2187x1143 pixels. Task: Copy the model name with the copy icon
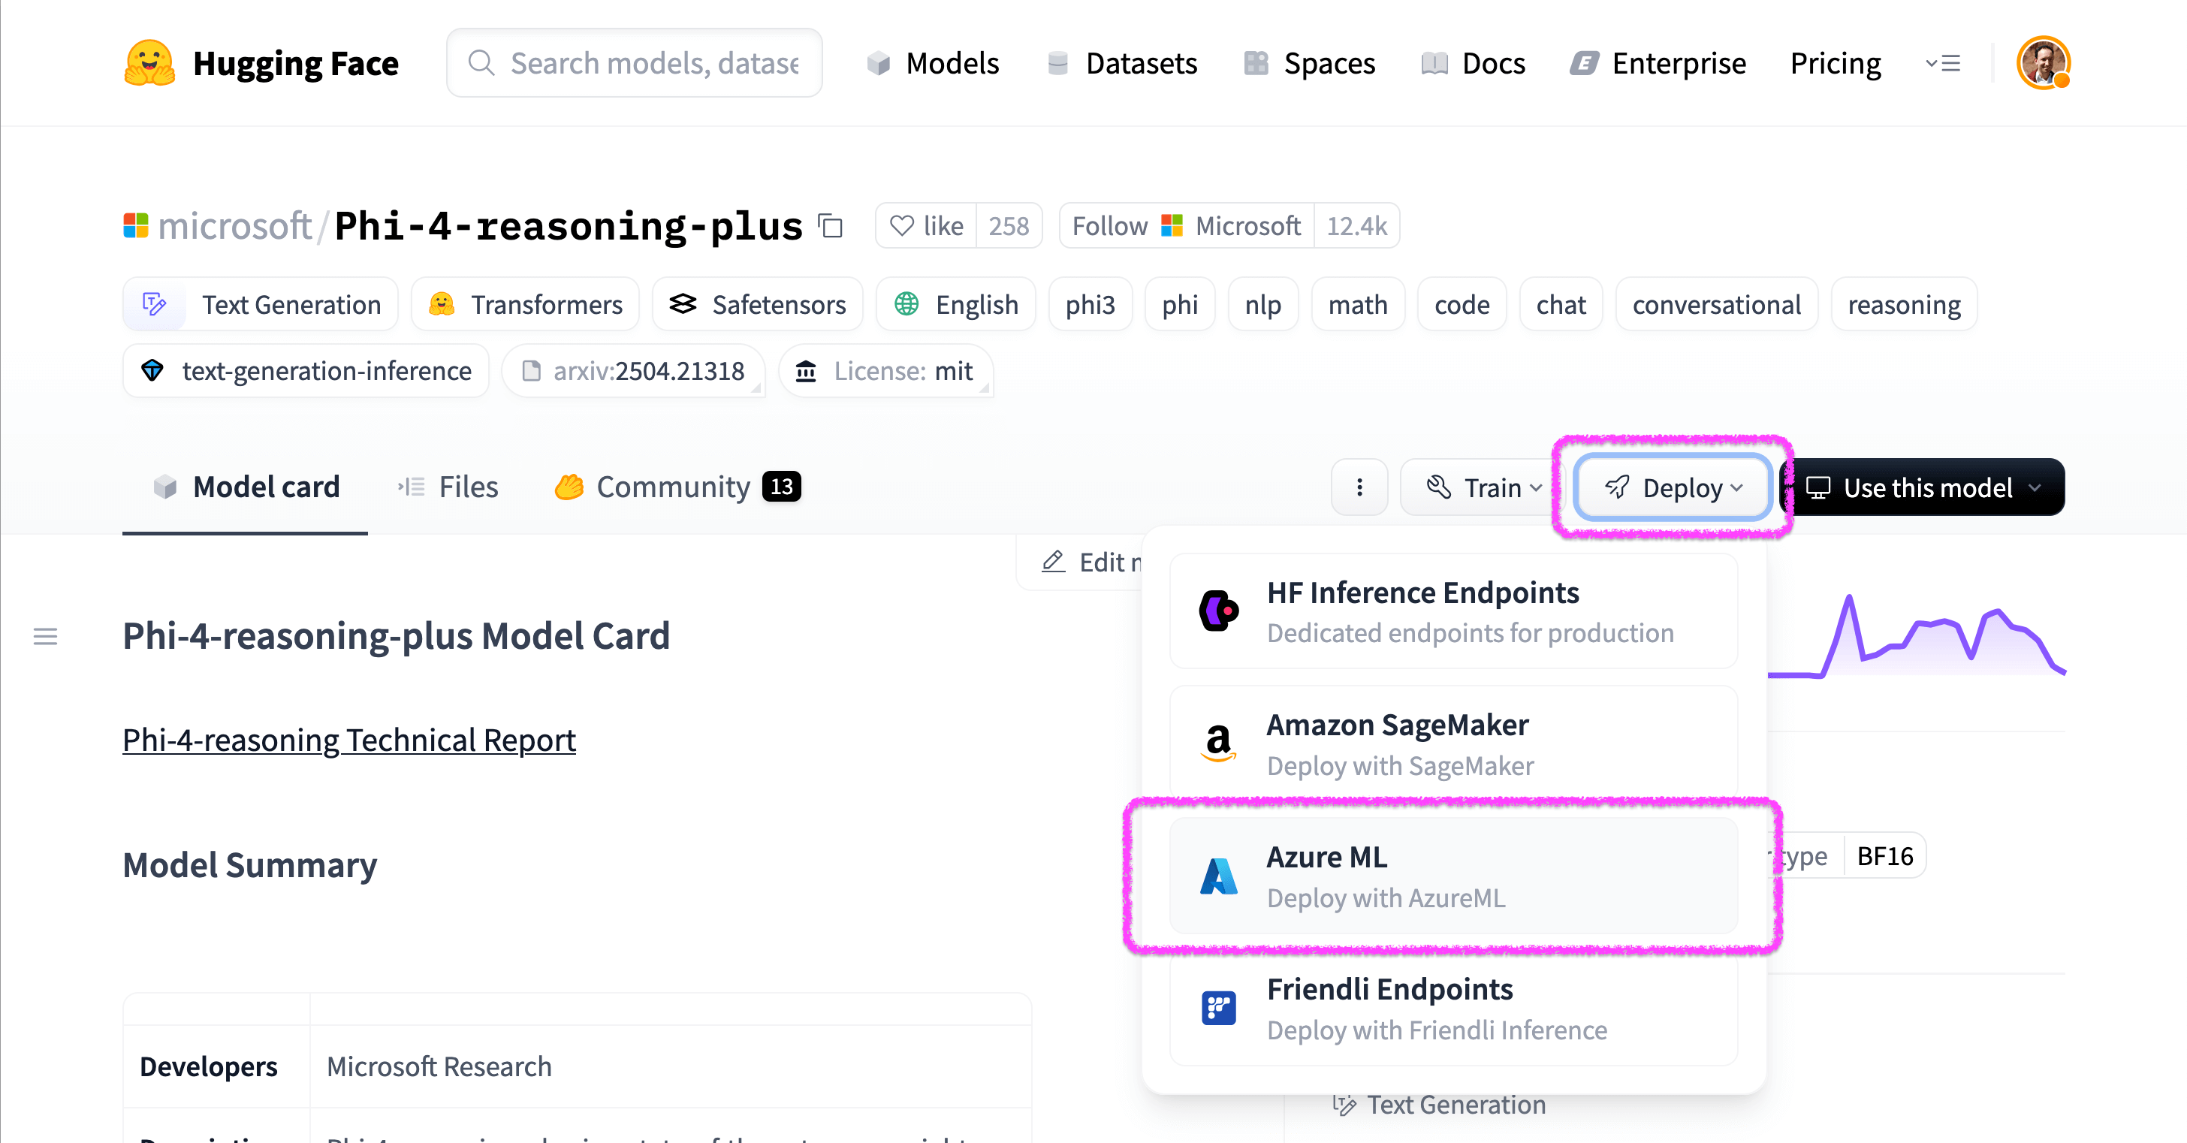[829, 226]
